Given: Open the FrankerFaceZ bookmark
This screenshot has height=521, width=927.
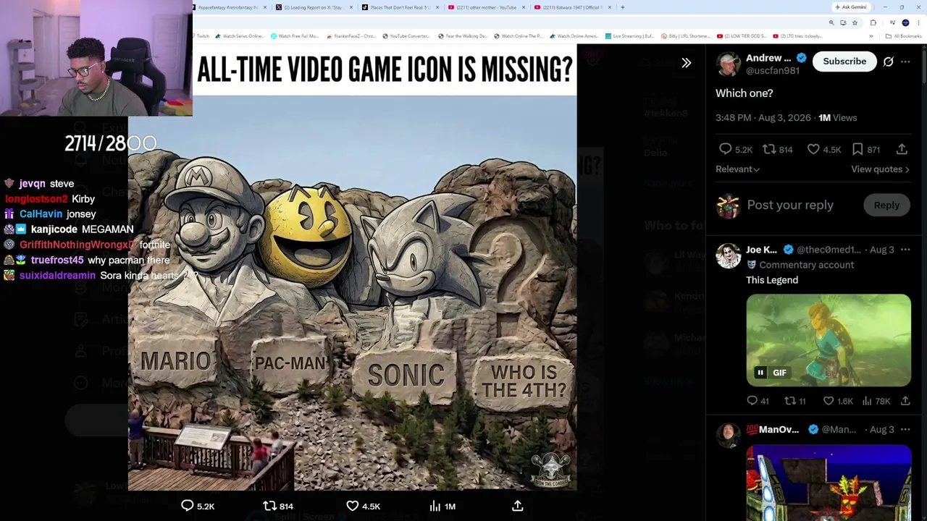Looking at the screenshot, I should (351, 36).
